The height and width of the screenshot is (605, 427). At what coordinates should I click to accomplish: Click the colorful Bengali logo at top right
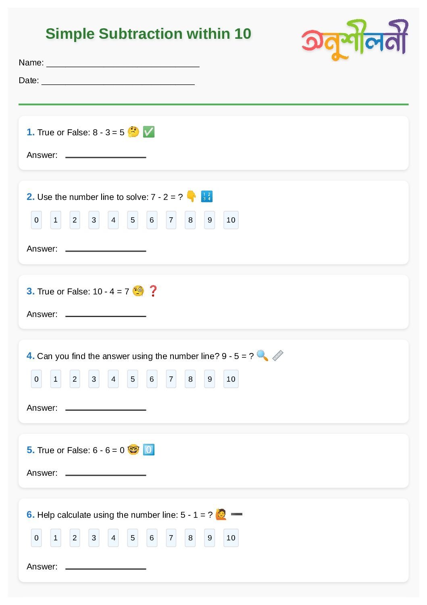pos(355,40)
